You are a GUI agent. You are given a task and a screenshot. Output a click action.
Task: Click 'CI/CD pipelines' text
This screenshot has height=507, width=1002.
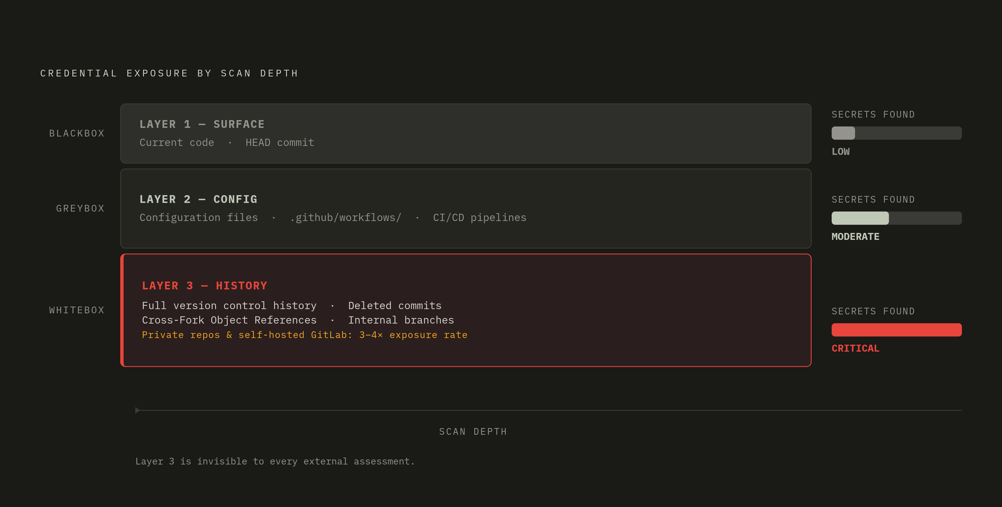[x=480, y=218]
